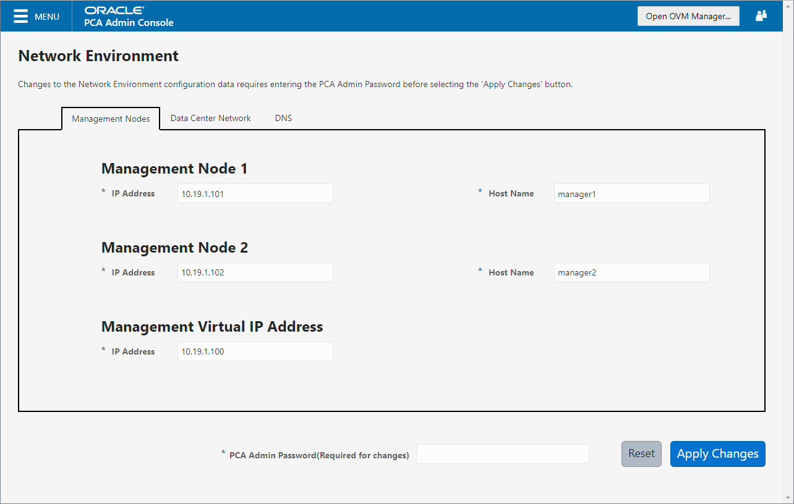Switch to the Data Center Network tab

coord(210,118)
